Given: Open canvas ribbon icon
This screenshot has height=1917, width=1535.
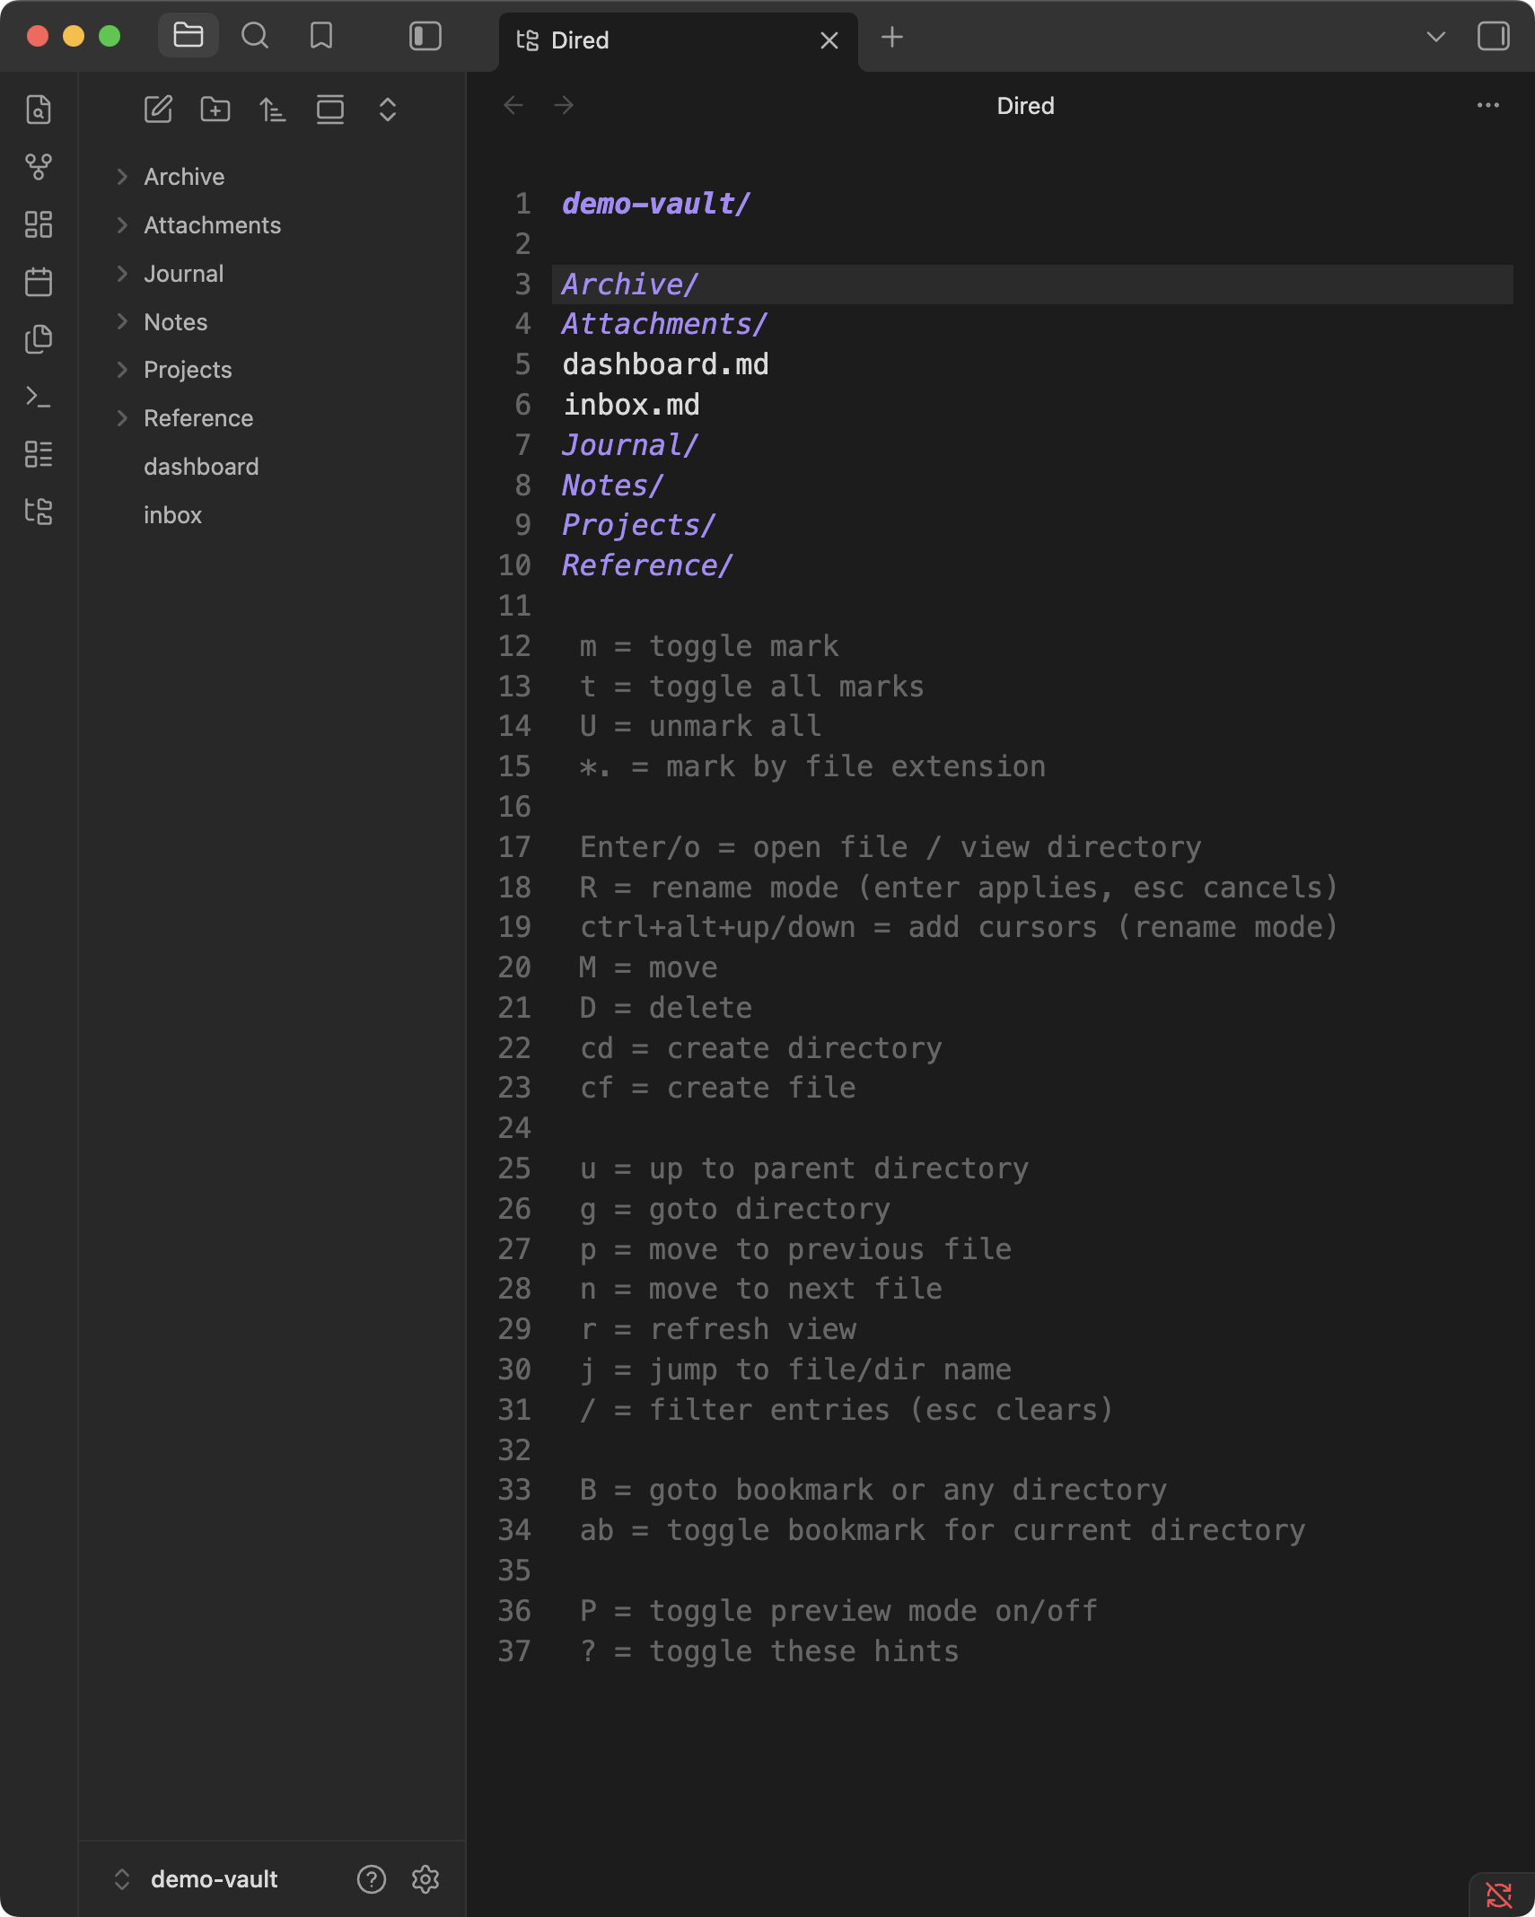Looking at the screenshot, I should (39, 224).
